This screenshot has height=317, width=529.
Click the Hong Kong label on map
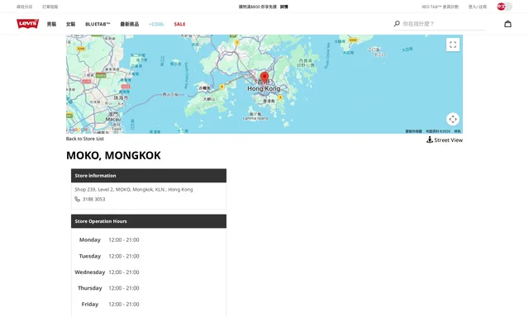tap(264, 88)
